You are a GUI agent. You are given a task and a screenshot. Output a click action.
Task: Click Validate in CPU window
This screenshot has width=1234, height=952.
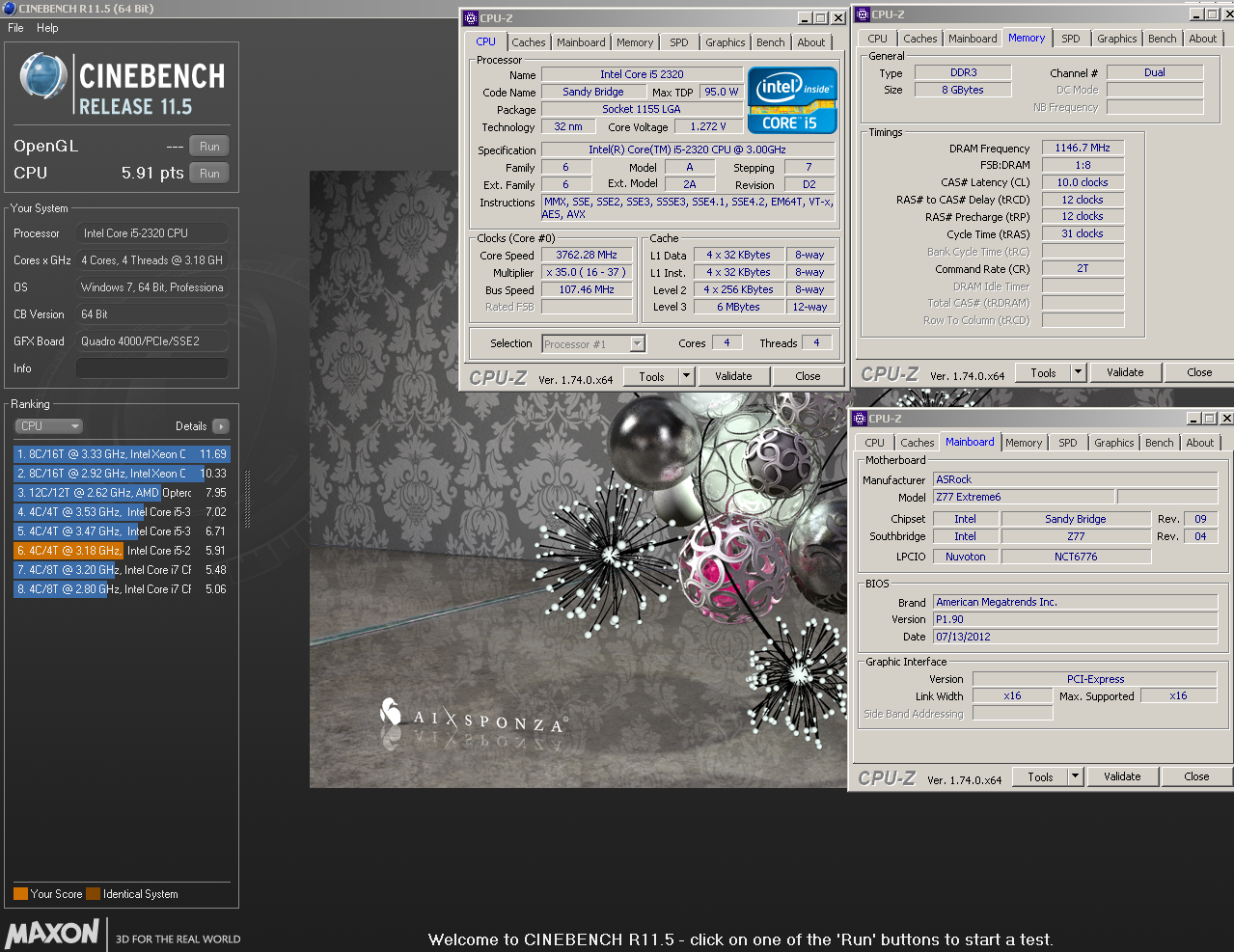click(733, 377)
